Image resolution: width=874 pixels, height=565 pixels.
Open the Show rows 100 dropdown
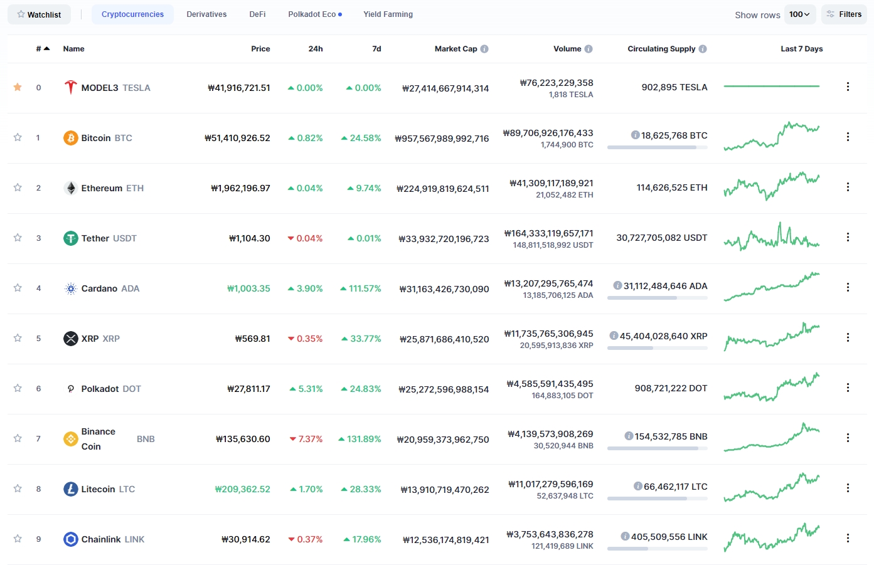point(799,14)
